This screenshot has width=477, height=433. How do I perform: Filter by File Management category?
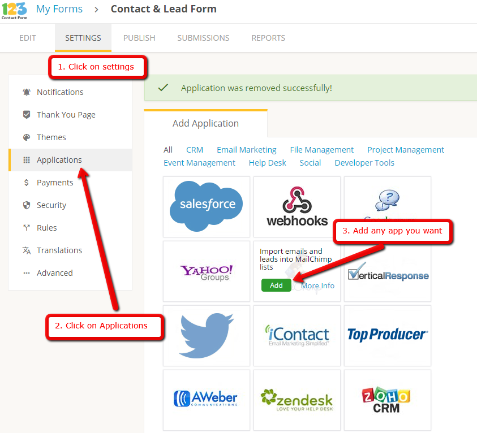click(322, 150)
